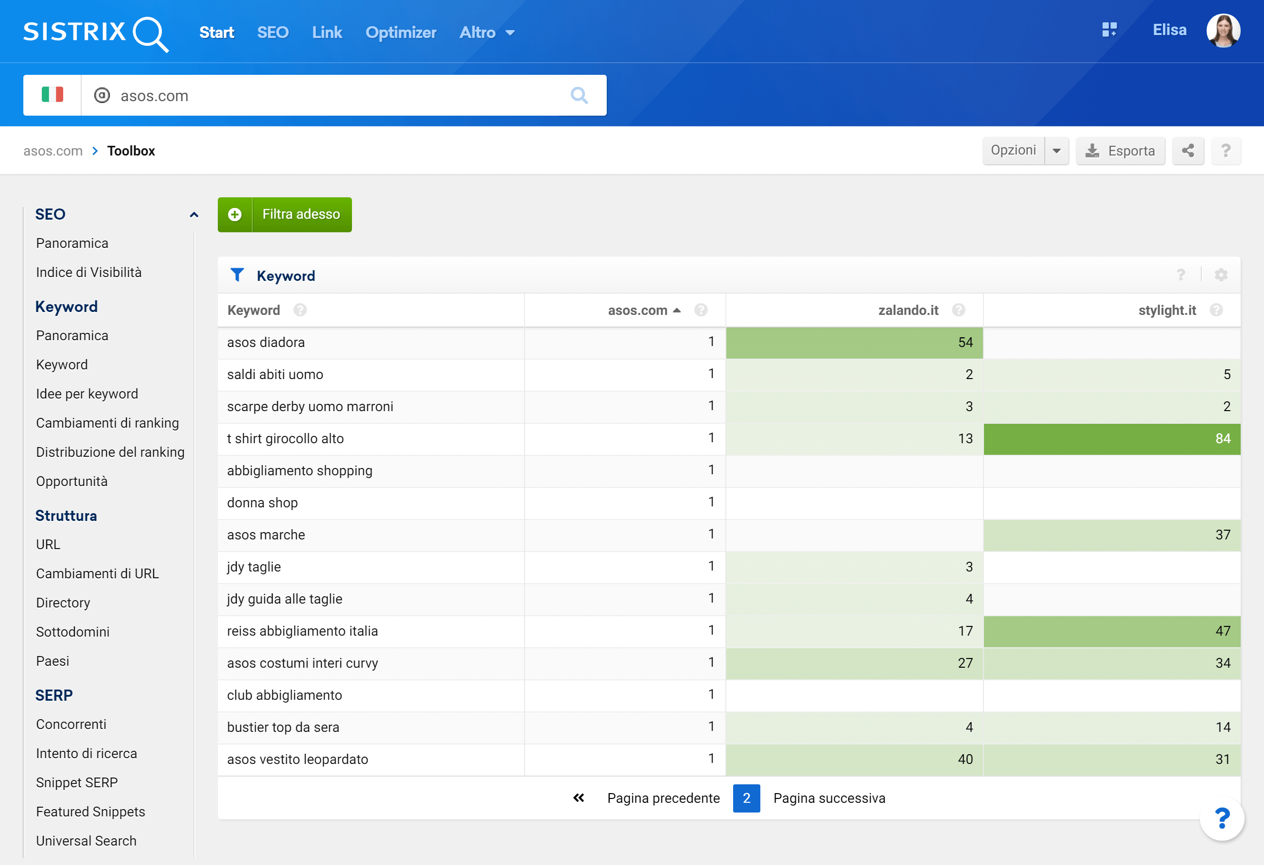Image resolution: width=1264 pixels, height=865 pixels.
Task: Click the domain mode @ icon
Action: [102, 95]
